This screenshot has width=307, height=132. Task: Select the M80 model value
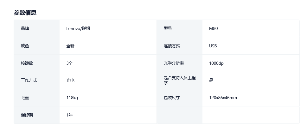[214, 28]
